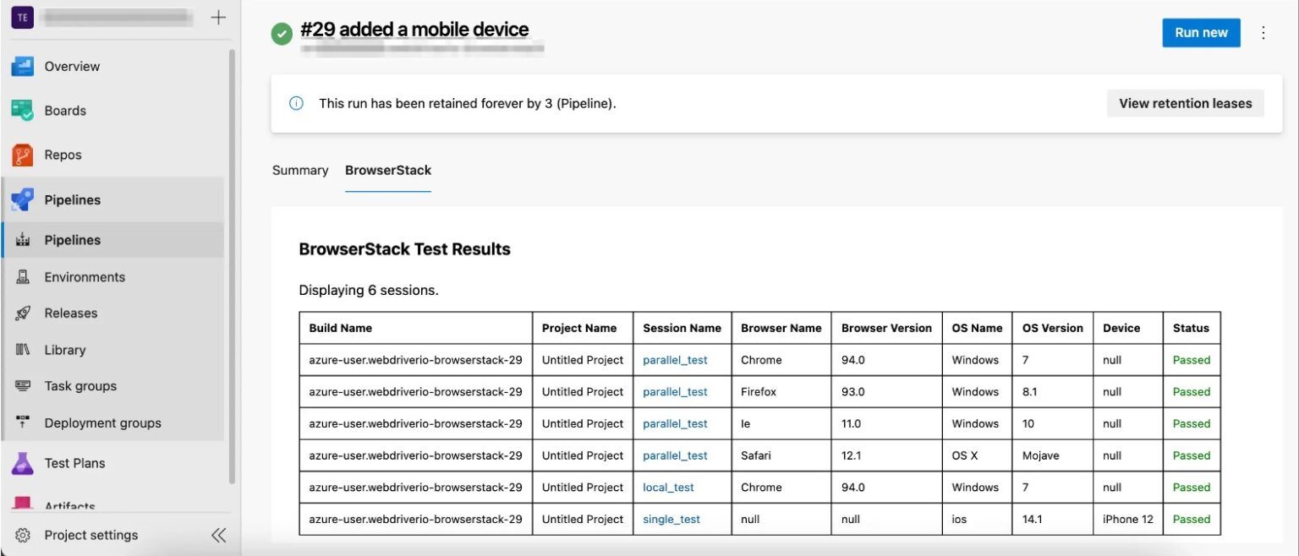Click the Test Plans flask icon

[x=22, y=463]
